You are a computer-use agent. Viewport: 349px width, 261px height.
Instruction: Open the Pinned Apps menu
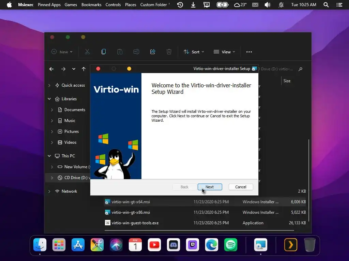click(49, 5)
